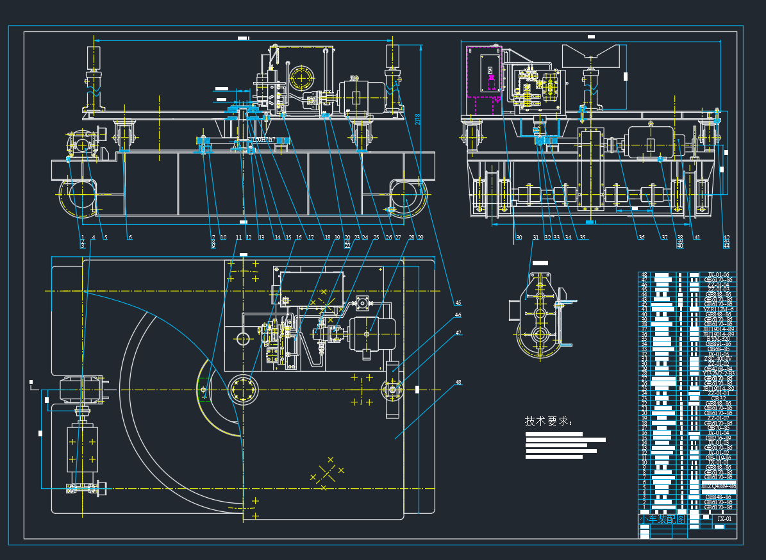
Task: Click the JX-01 drawing number in title block
Action: point(724,519)
